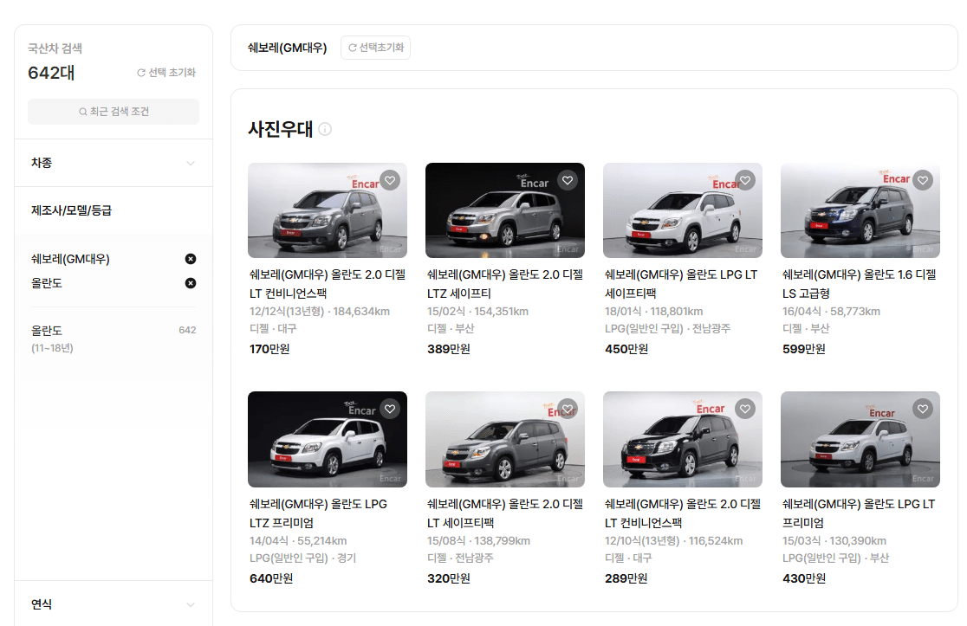
Task: Open the 450만원 white 올란도 thumbnail
Action: click(683, 210)
